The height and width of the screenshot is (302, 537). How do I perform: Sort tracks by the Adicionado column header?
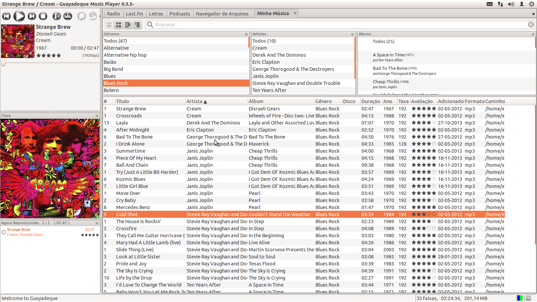[x=451, y=101]
